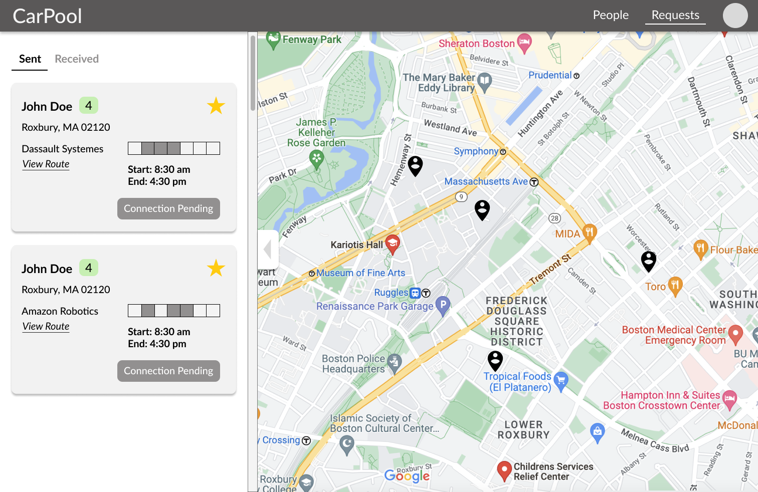The image size is (758, 492).
Task: Collapse the side panel with the arrow tab
Action: [x=268, y=249]
